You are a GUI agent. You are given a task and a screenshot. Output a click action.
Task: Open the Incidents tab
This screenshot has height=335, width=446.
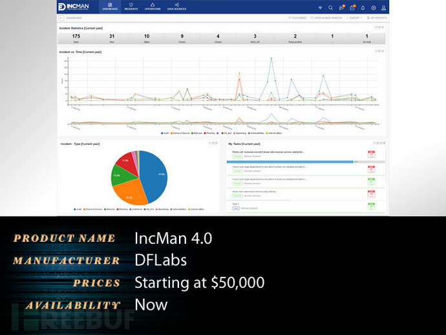coord(131,6)
